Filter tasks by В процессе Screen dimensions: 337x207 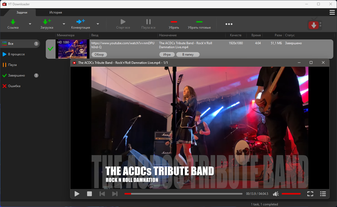pos(20,54)
